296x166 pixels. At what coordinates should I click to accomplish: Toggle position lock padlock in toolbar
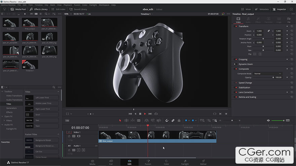click(x=179, y=120)
